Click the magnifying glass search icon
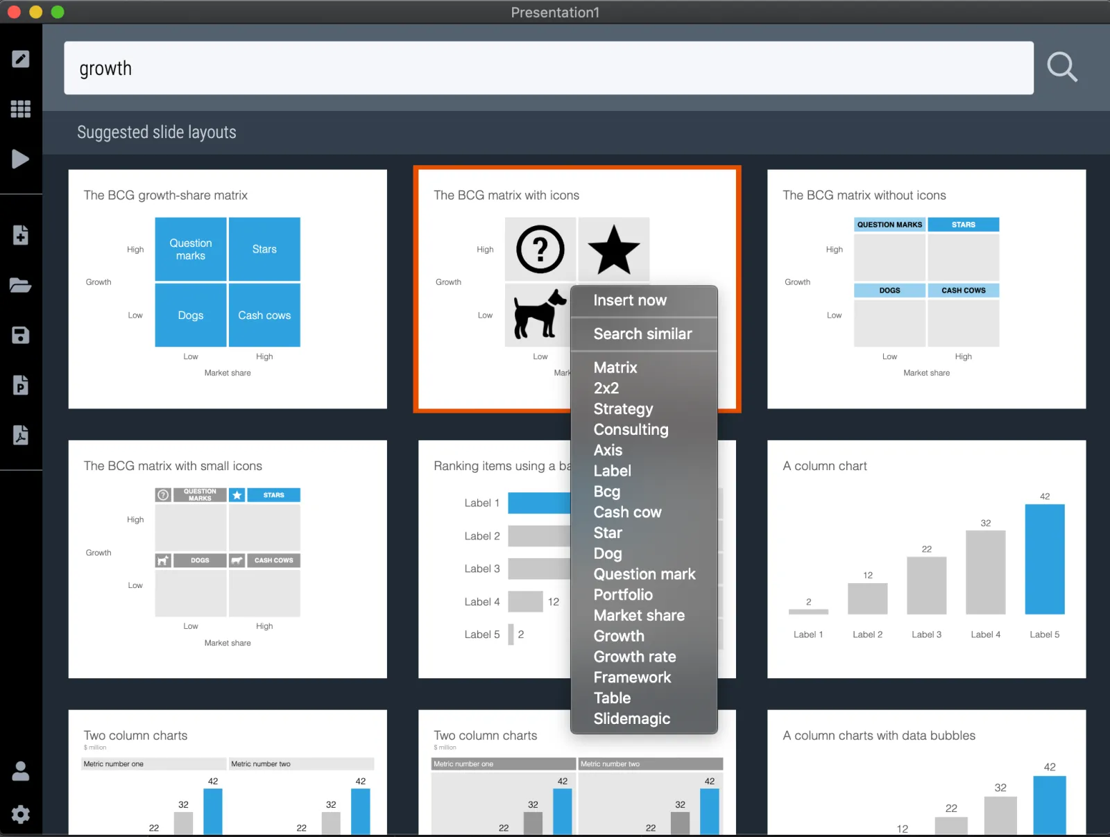This screenshot has height=837, width=1110. tap(1062, 67)
